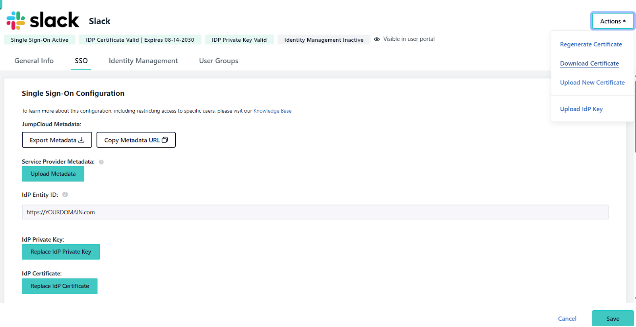The width and height of the screenshot is (636, 327).
Task: Open the Knowledge Base link
Action: [x=272, y=111]
